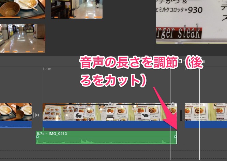
Task: Click the blue waveform under food tray clip
Action: (16, 124)
